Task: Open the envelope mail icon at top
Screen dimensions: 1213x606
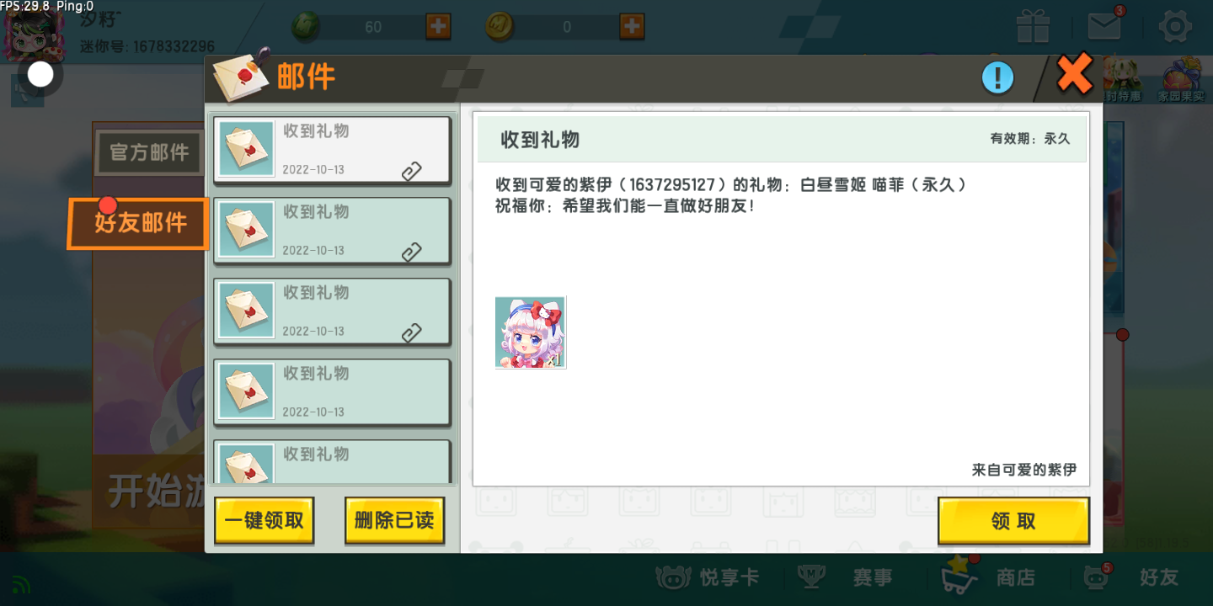Action: click(1104, 25)
